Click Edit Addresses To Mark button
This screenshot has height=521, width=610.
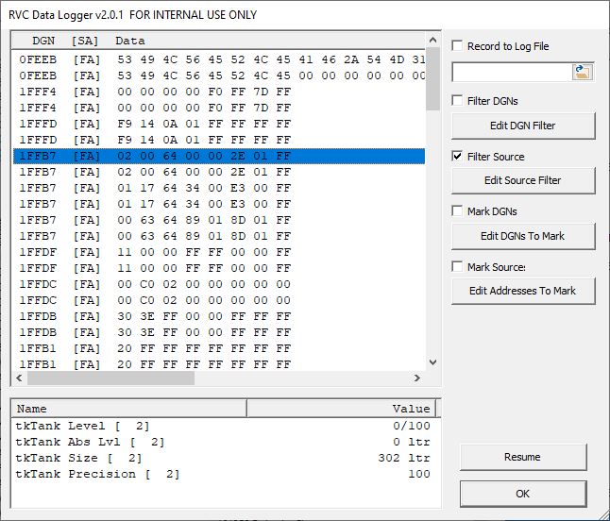pyautogui.click(x=523, y=291)
